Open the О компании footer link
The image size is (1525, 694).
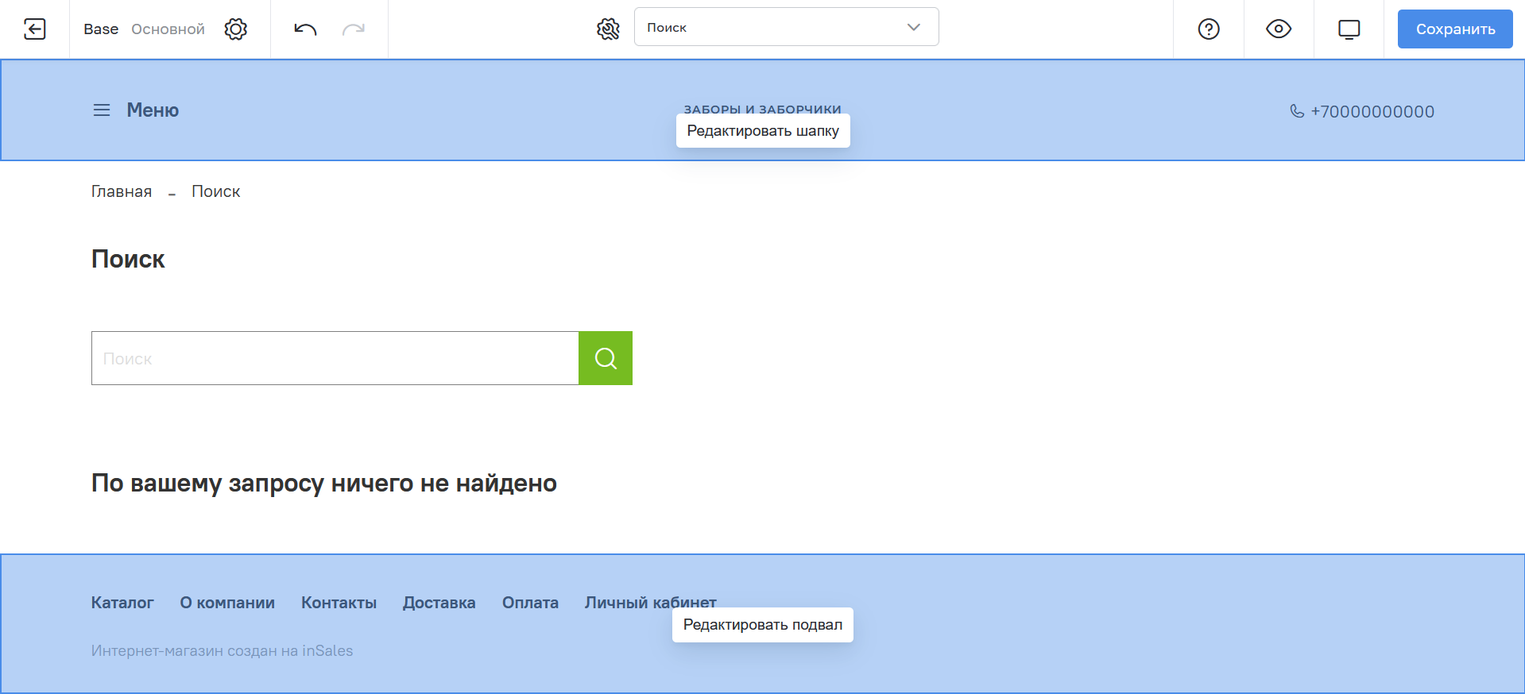227,603
